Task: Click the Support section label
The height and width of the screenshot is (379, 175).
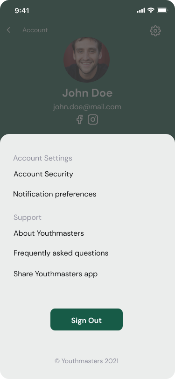Action: click(x=28, y=218)
